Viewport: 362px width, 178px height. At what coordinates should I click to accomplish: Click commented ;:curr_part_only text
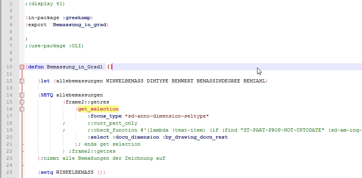point(112,123)
